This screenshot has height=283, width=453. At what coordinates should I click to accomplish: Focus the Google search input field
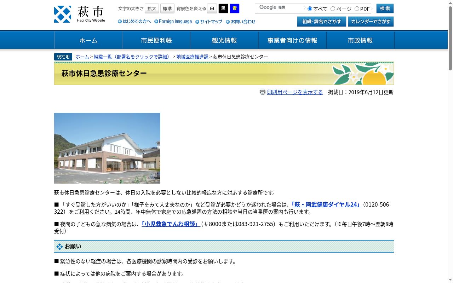tap(280, 8)
